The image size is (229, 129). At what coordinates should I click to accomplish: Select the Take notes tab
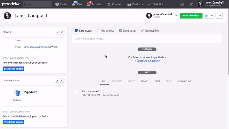(83, 30)
